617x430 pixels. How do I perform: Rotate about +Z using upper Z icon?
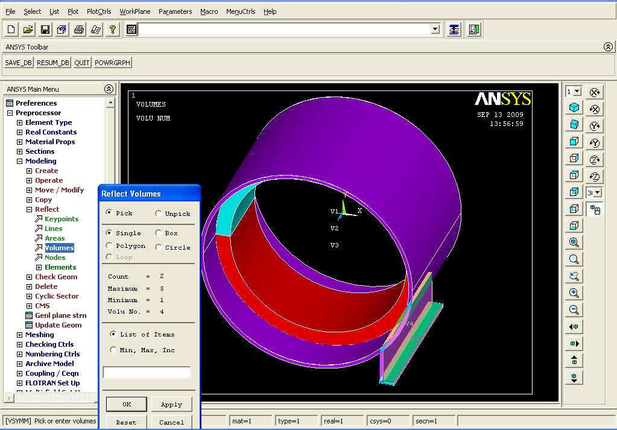click(x=595, y=160)
